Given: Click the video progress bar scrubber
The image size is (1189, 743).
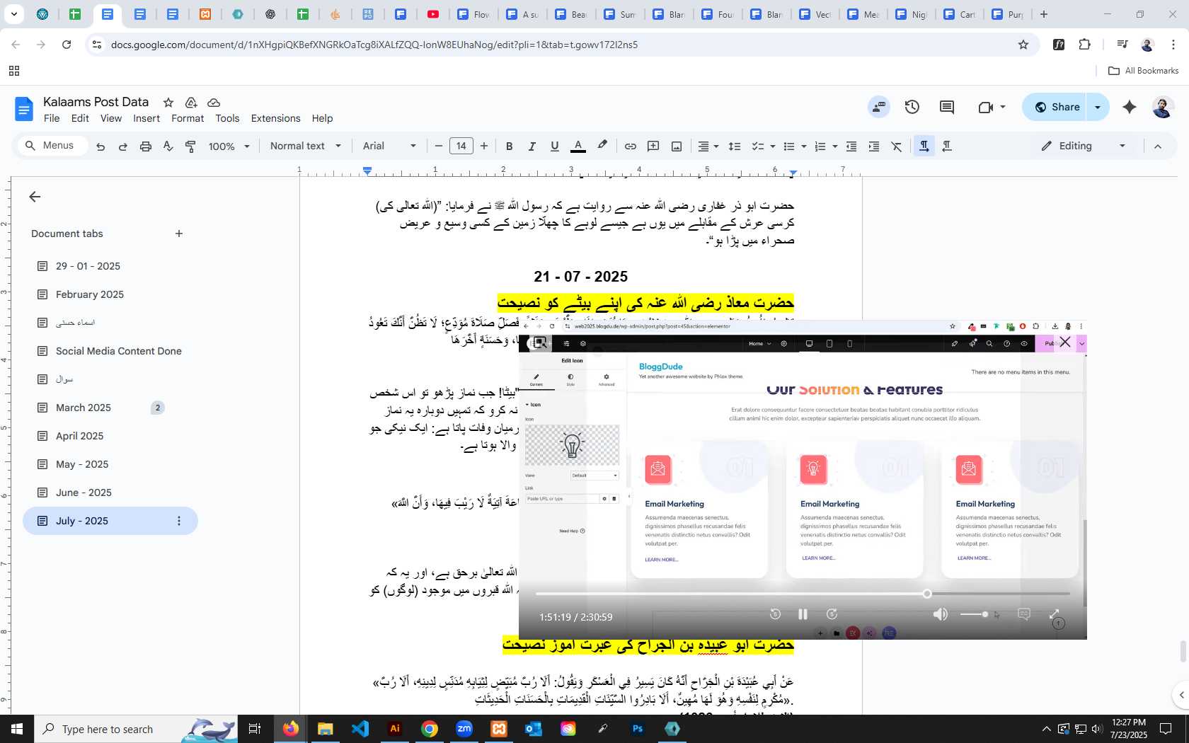Looking at the screenshot, I should coord(927,594).
